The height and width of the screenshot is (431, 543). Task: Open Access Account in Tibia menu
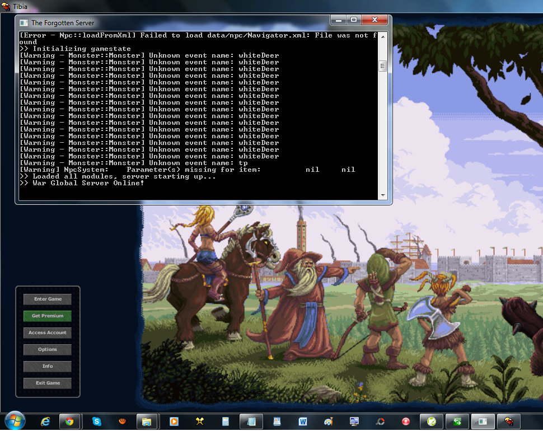tap(48, 332)
